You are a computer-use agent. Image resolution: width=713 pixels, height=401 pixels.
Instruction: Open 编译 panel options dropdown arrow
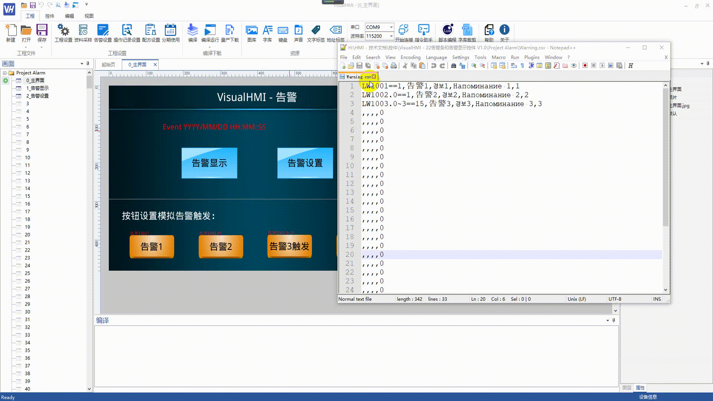coord(608,320)
